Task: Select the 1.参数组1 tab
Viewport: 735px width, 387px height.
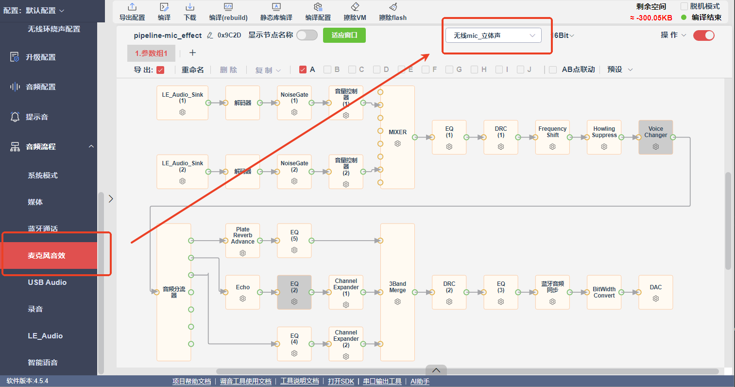Action: [151, 53]
